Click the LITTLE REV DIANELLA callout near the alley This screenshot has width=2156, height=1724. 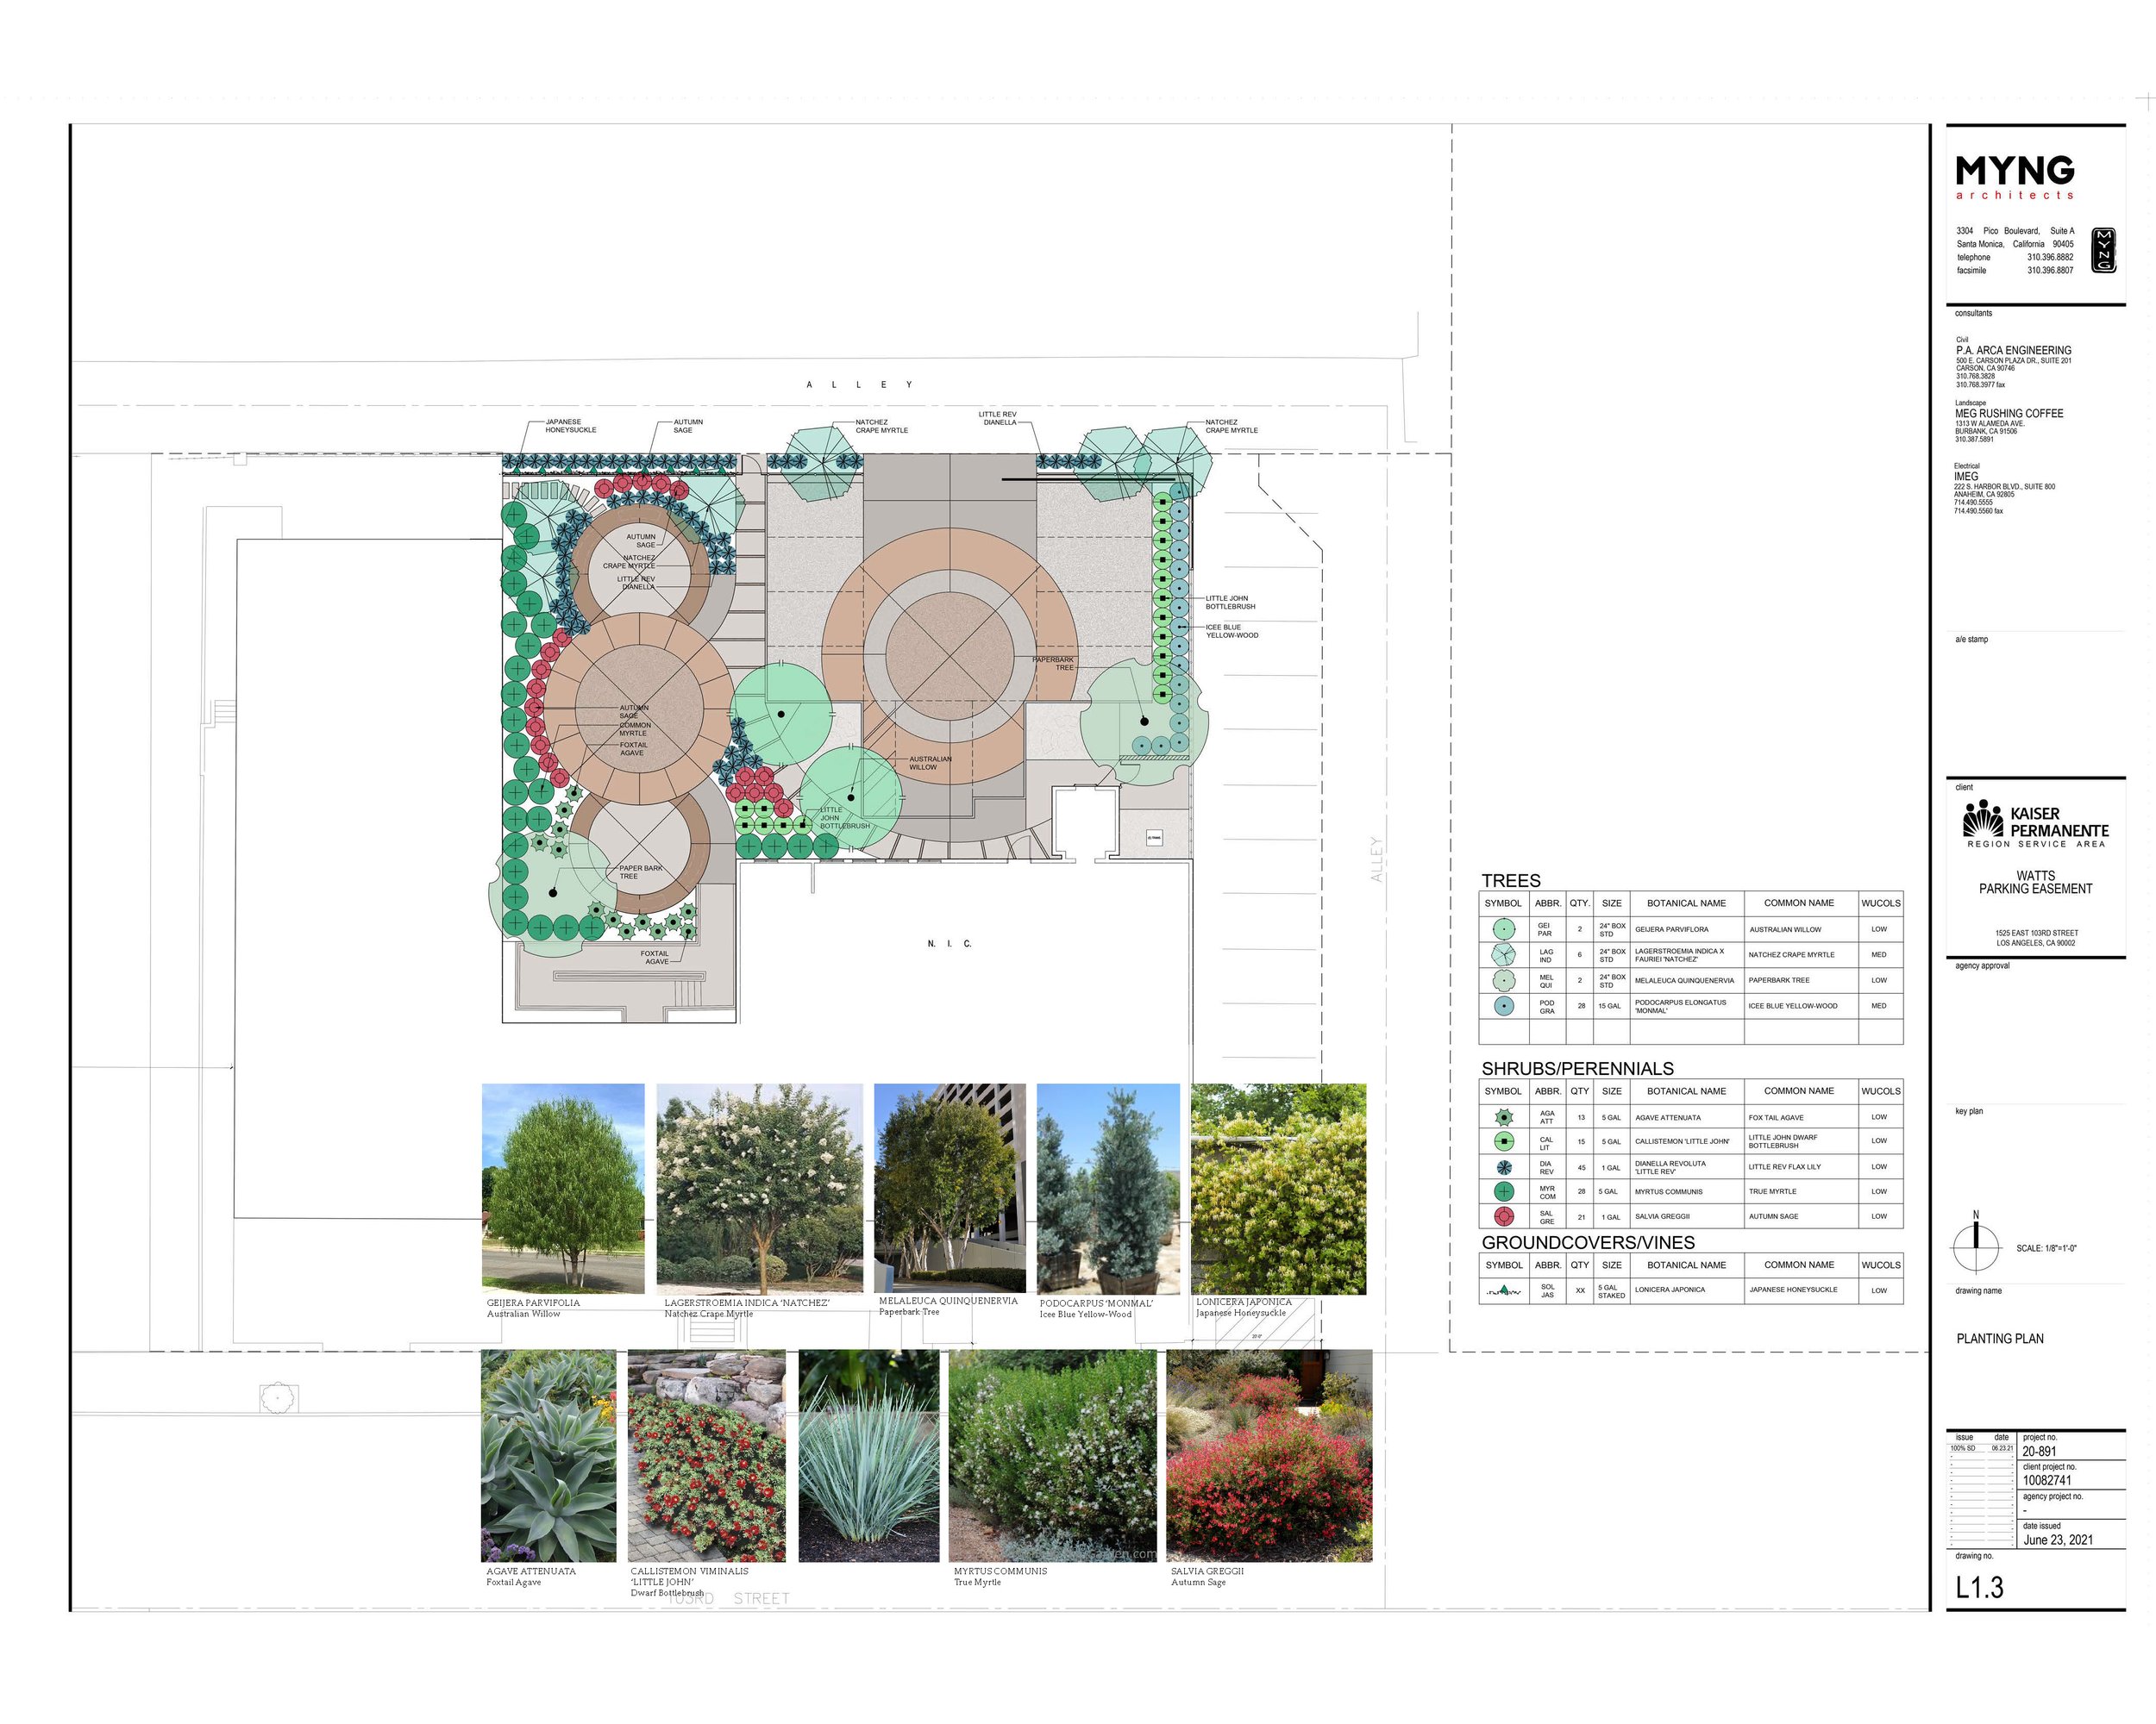(x=998, y=418)
